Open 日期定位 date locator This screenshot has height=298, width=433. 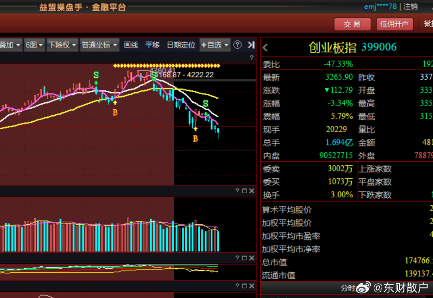coord(181,45)
